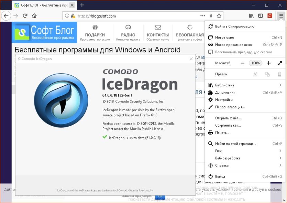Open the Library toolbar icon
The image size is (287, 203).
(251, 16)
